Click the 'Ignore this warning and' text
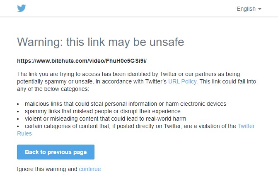The width and height of the screenshot is (278, 195). tap(47, 169)
